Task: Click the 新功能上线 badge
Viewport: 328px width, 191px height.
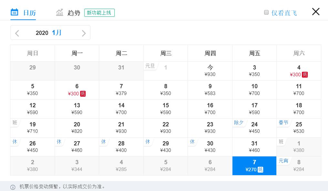Action: pos(99,13)
